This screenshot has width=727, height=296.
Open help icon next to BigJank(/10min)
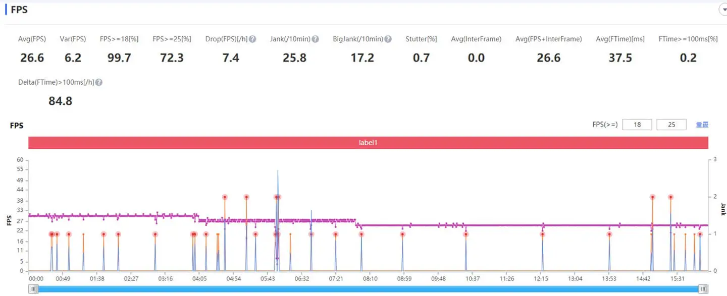coord(388,39)
